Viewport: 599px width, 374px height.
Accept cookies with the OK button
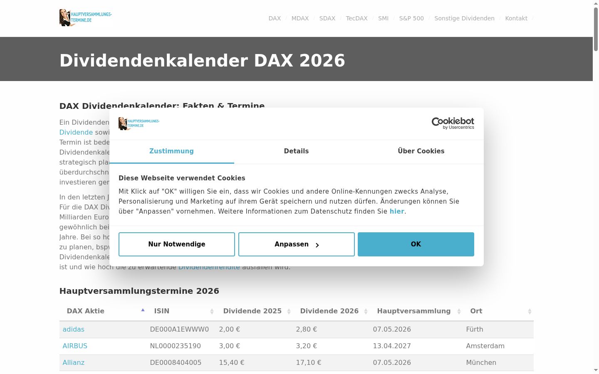[416, 244]
